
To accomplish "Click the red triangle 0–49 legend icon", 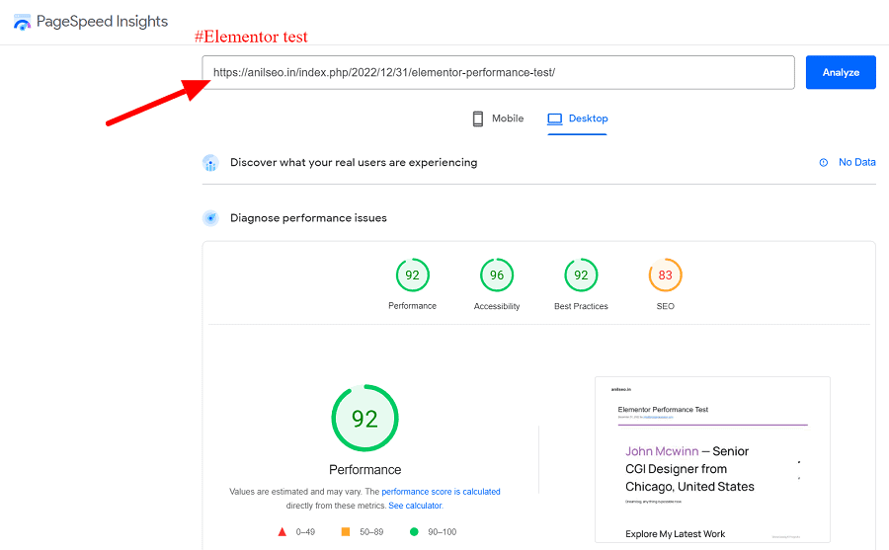I will tap(282, 532).
